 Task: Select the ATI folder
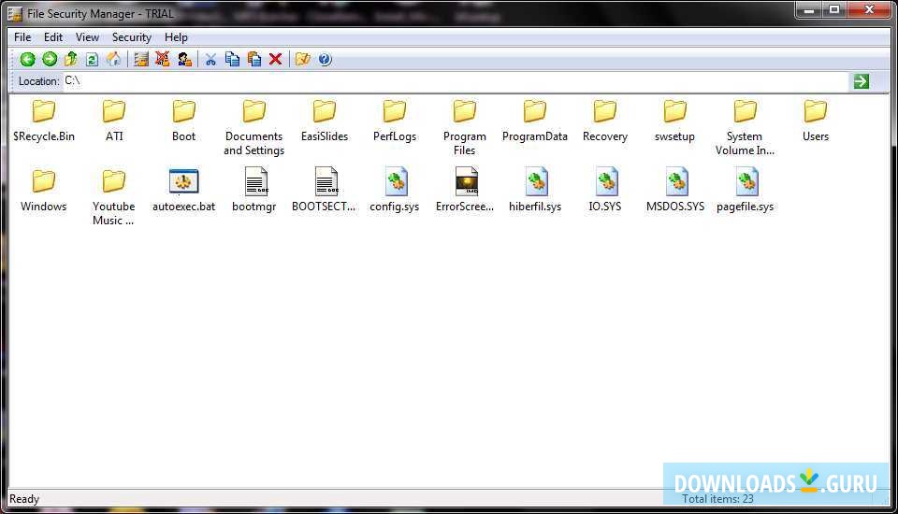click(x=114, y=121)
